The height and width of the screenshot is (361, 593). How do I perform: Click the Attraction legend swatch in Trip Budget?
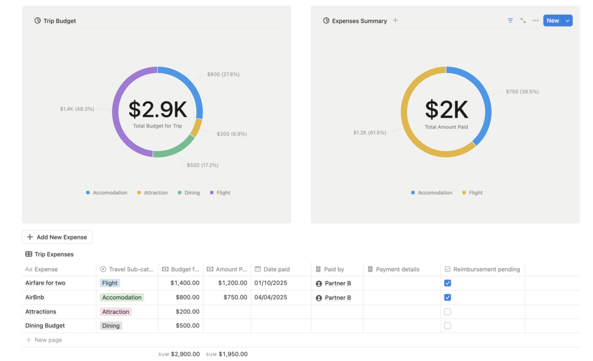[x=139, y=192]
